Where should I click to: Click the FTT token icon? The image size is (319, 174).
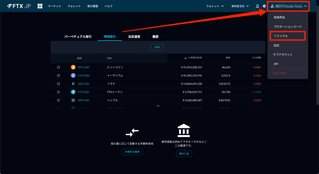pos(73,92)
